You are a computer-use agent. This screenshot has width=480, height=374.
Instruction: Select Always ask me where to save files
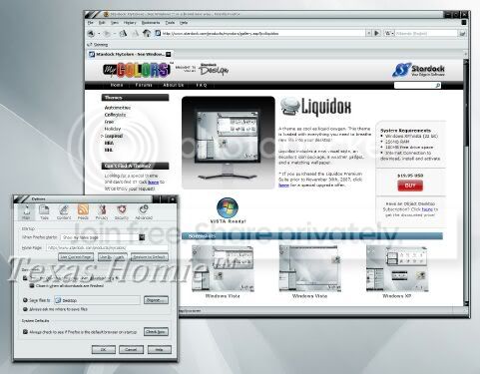[x=25, y=309]
